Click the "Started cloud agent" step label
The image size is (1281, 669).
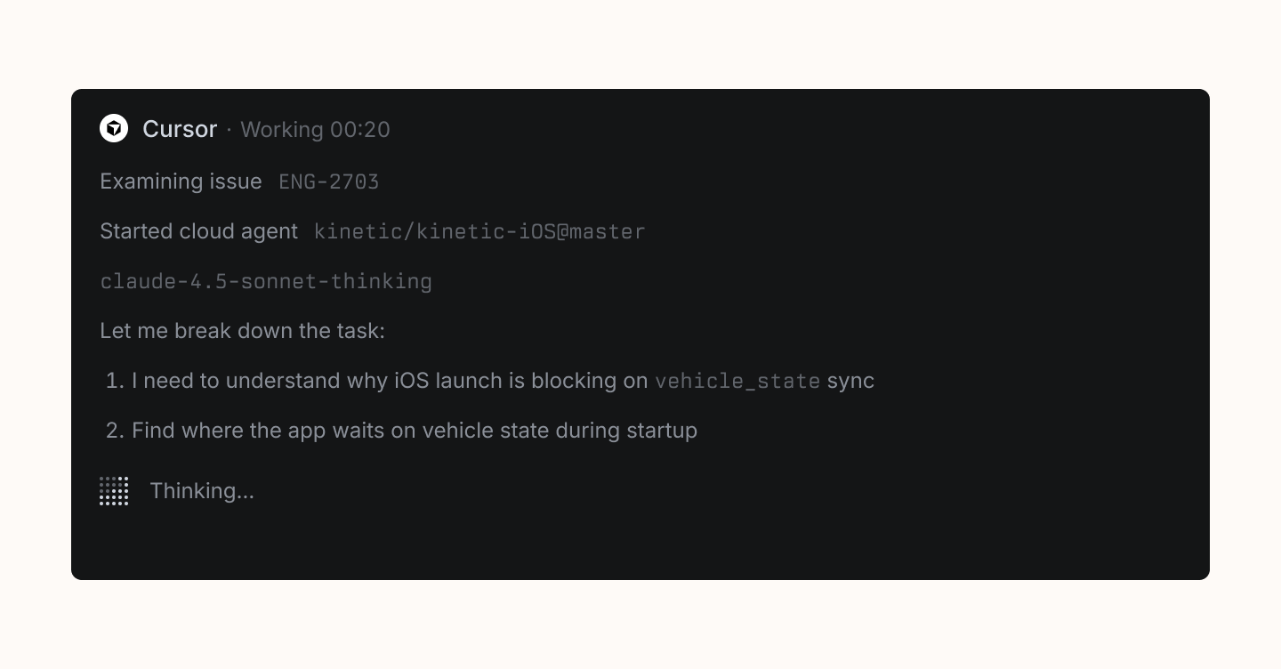pos(198,231)
